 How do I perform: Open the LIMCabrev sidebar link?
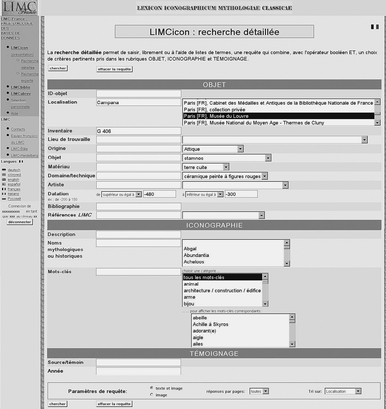[x=21, y=94]
